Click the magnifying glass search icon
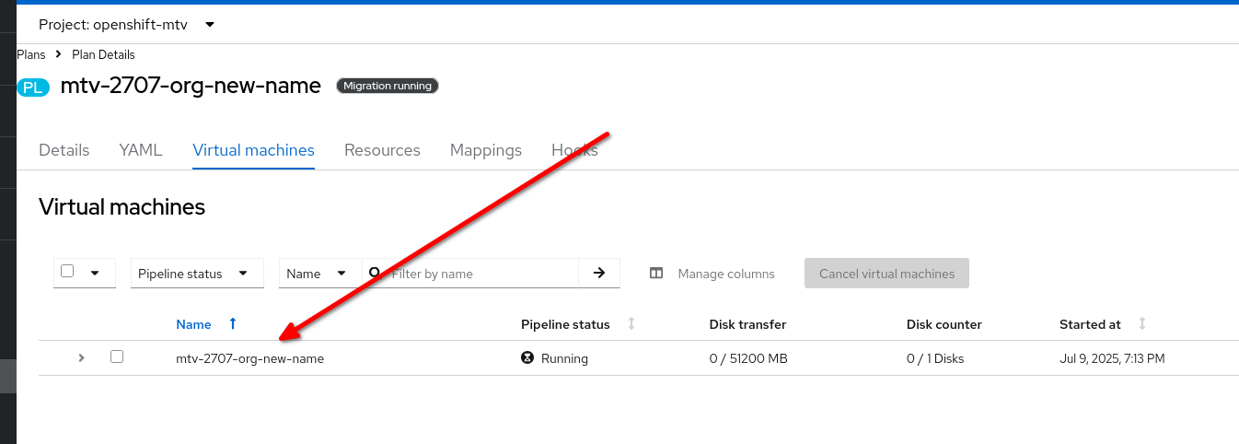This screenshot has height=444, width=1239. coord(375,273)
